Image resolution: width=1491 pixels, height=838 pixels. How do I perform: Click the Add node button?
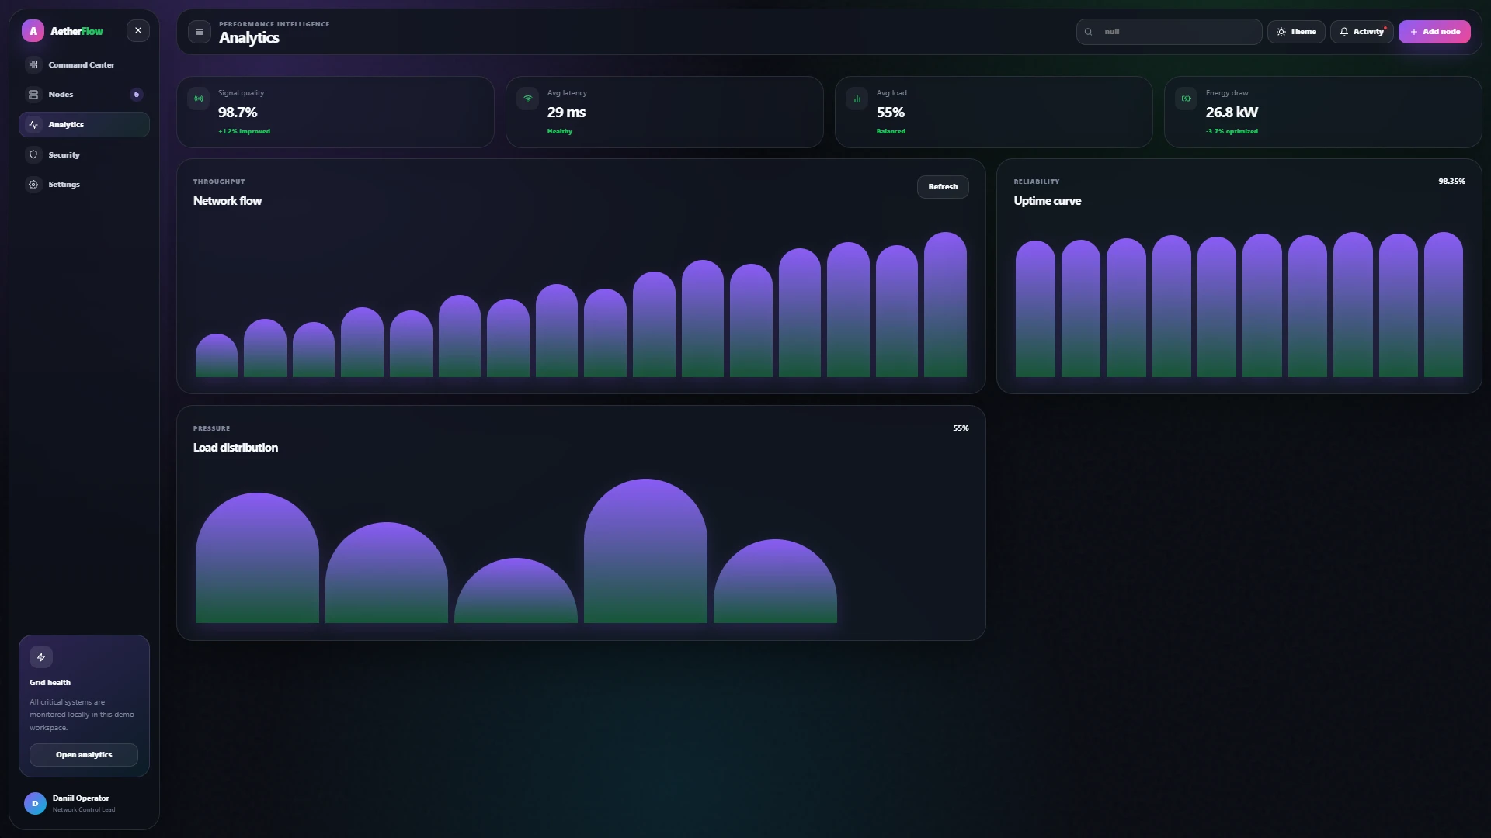(1434, 32)
